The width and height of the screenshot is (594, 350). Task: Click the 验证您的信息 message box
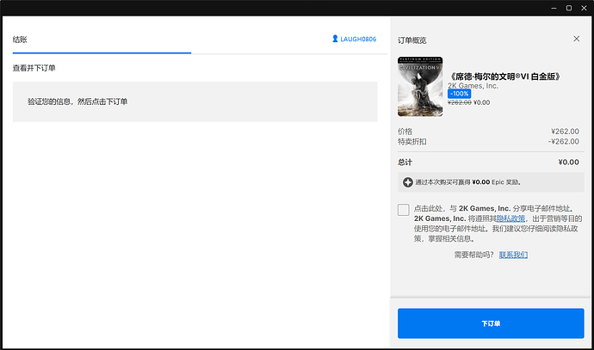[195, 101]
